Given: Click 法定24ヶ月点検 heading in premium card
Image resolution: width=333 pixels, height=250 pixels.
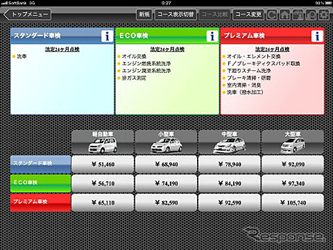Looking at the screenshot, I should [x=273, y=49].
